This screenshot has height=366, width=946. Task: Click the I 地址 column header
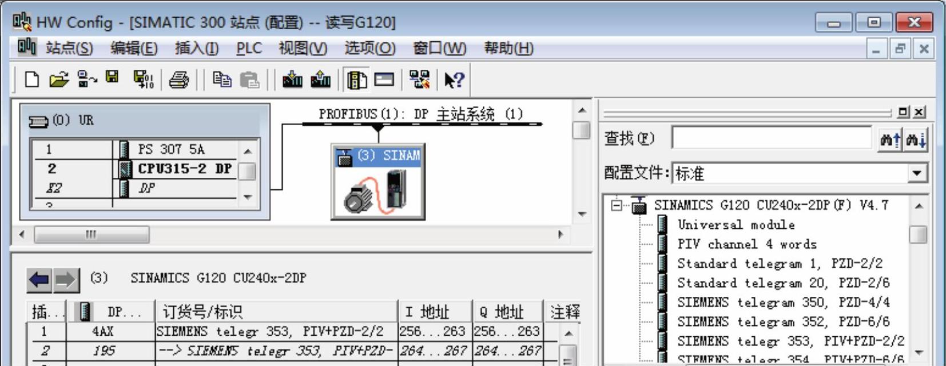point(435,312)
